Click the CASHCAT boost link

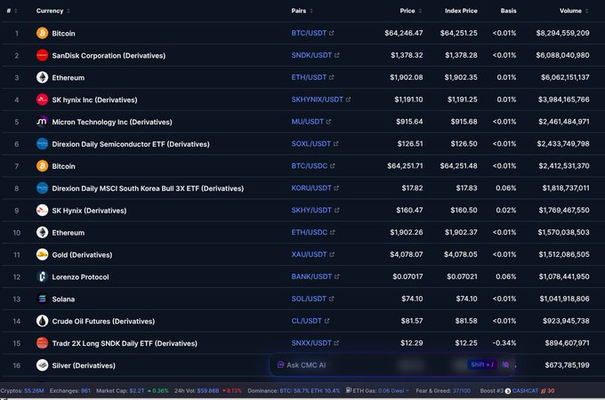pyautogui.click(x=525, y=391)
